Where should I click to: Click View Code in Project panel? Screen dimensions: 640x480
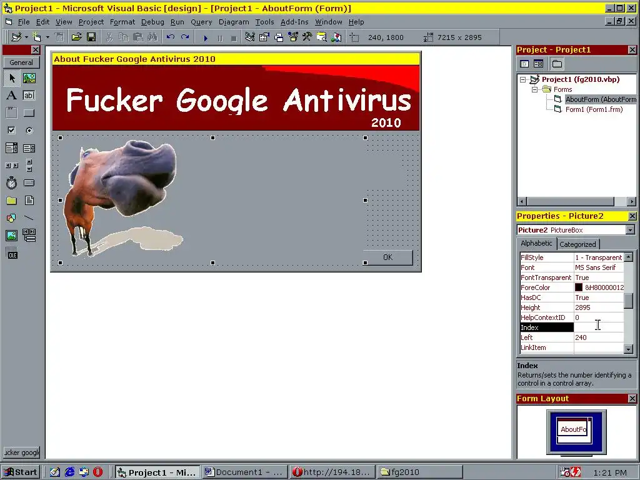pos(524,64)
